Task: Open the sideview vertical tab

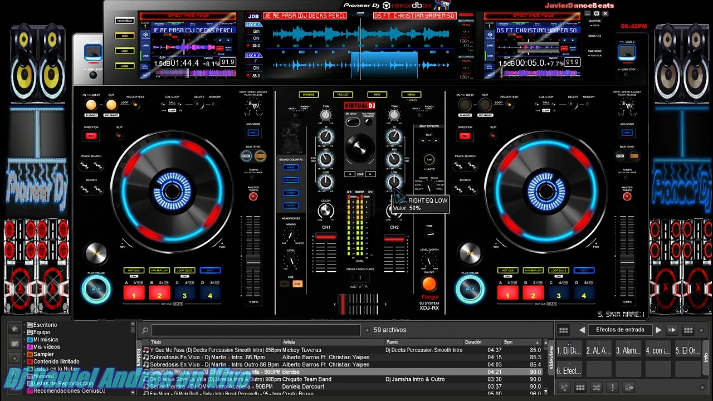Action: tap(551, 358)
